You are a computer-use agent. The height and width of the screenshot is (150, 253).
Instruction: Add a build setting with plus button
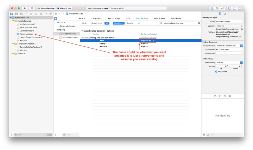[139, 23]
